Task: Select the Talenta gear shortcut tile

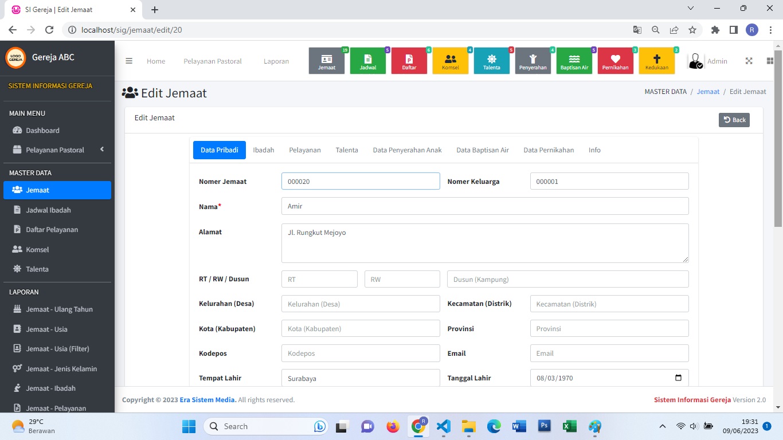Action: [492, 61]
